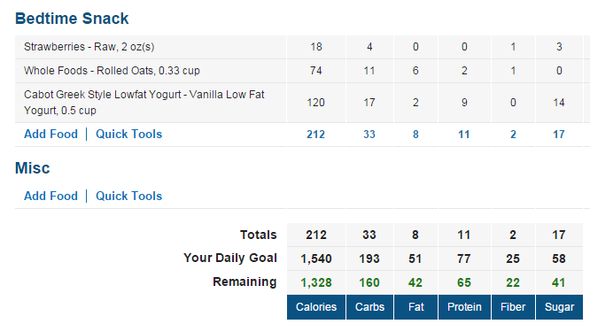Open Quick Tools under Misc section
Screen dimensions: 590x324
[128, 196]
